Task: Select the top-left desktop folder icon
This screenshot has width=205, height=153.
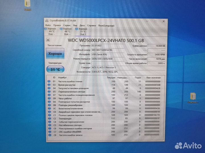Action: coord(28,4)
